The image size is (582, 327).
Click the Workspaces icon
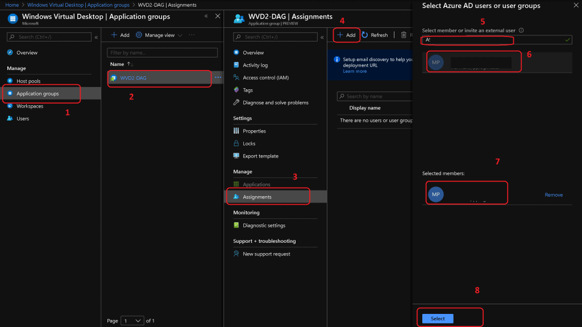pos(10,106)
